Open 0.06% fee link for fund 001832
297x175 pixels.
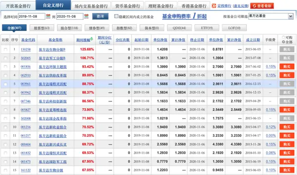click(x=271, y=153)
